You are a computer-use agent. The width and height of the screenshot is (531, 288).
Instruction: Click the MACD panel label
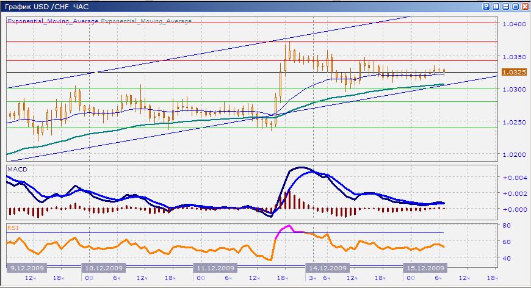click(x=17, y=169)
